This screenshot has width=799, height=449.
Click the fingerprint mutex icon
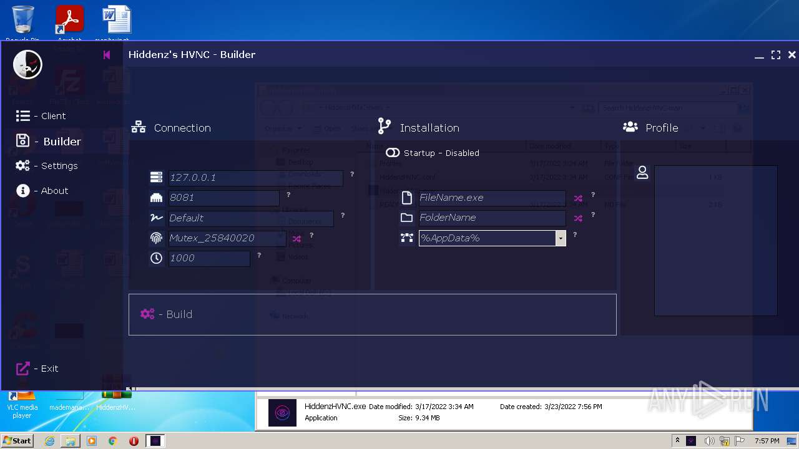(x=156, y=238)
